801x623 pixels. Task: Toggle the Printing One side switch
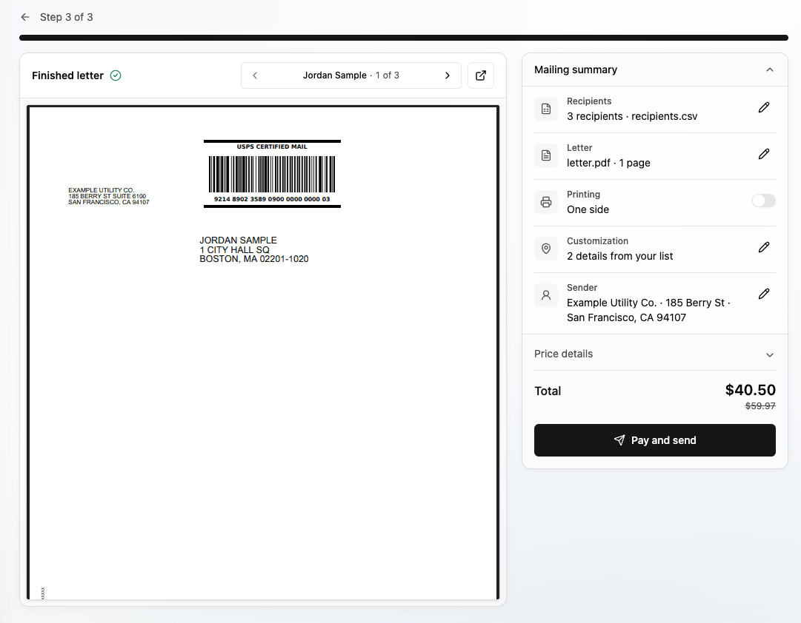[x=764, y=201]
